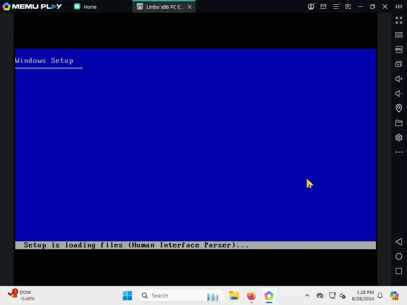Open the clock showing 1:28 PM

[362, 295]
